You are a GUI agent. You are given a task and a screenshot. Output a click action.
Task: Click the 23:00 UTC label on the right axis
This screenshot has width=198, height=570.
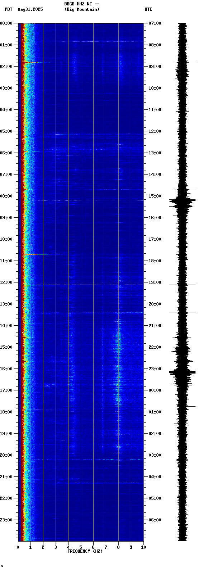[x=155, y=369]
